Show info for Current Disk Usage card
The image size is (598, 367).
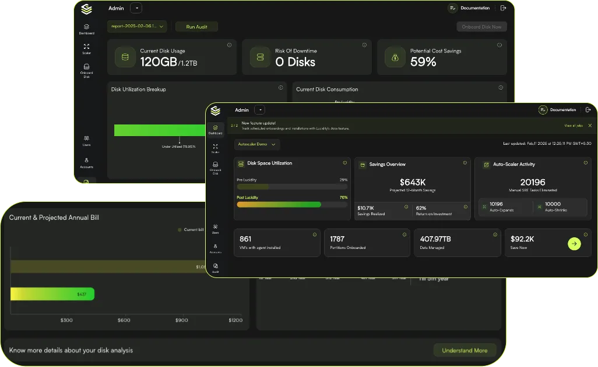tap(229, 45)
